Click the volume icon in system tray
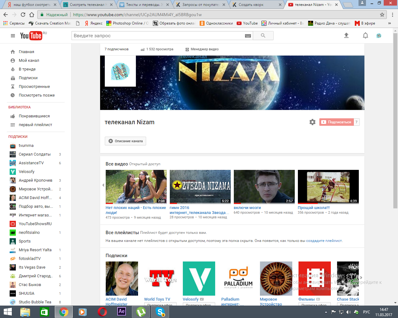 tap(348, 312)
